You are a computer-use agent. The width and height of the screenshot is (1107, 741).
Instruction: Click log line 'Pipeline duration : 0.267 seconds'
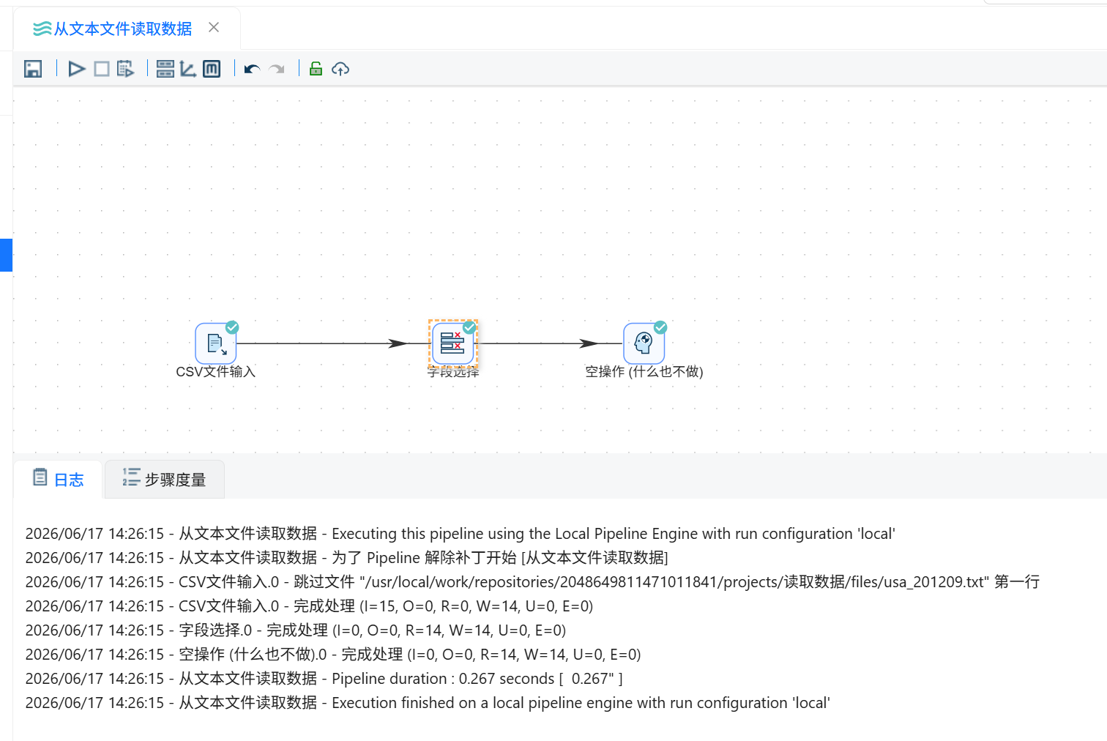pos(324,679)
